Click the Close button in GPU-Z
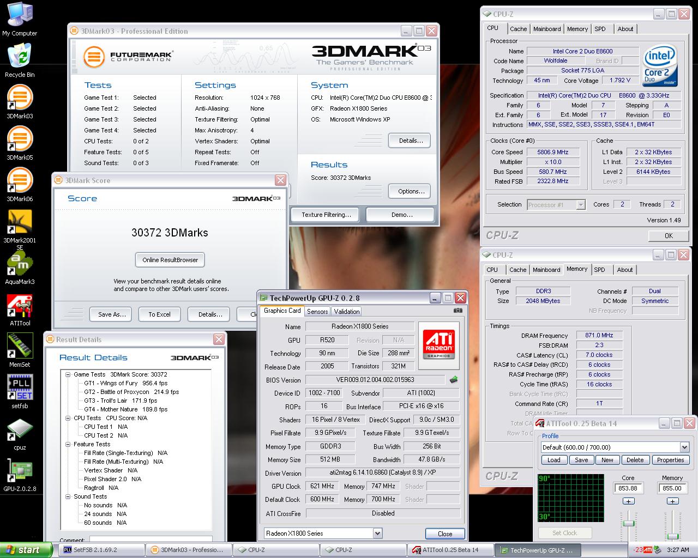Viewport: 698px width, 558px height. pos(445,534)
